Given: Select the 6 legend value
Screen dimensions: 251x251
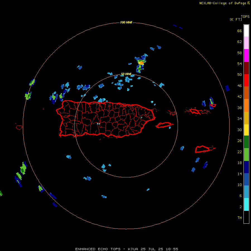Looking at the screenshot, I should 240,196.
